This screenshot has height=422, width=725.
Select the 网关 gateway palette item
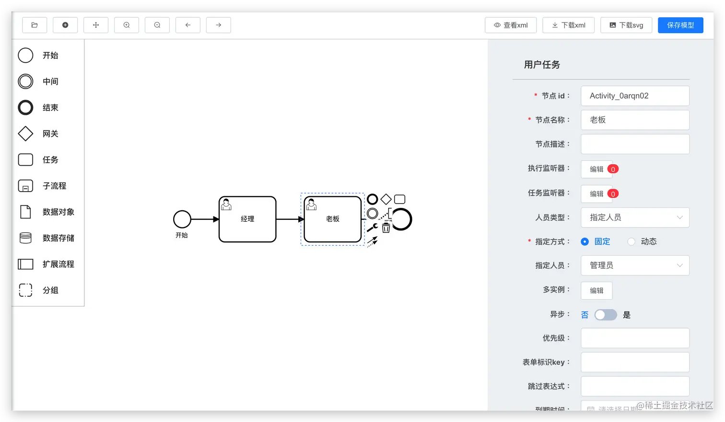pyautogui.click(x=38, y=134)
